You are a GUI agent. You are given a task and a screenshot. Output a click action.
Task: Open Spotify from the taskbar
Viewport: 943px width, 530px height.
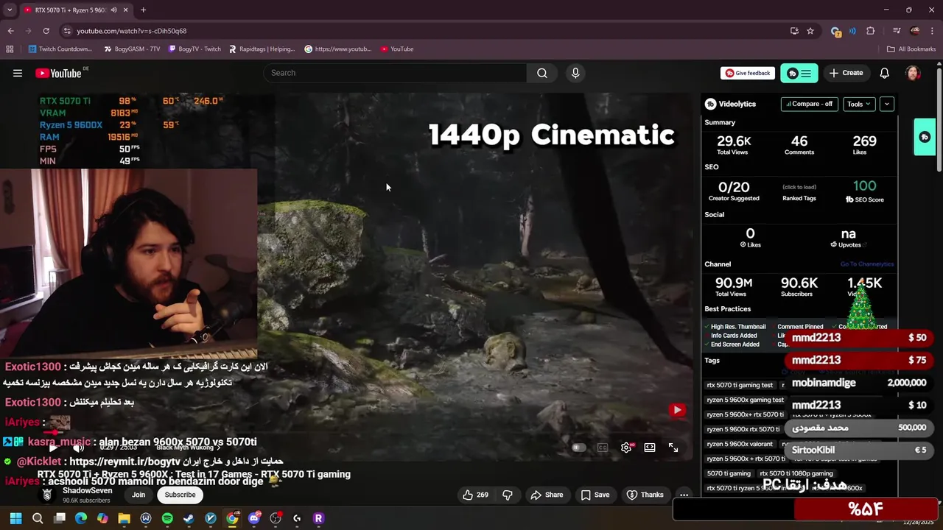pyautogui.click(x=167, y=518)
